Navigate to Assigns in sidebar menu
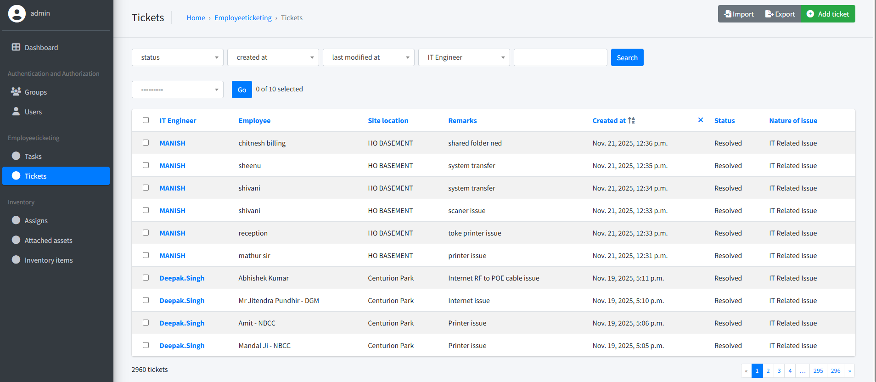 pyautogui.click(x=36, y=221)
